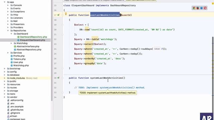Select the Presenters folder
The height and width of the screenshot is (120, 214).
click(x=19, y=24)
